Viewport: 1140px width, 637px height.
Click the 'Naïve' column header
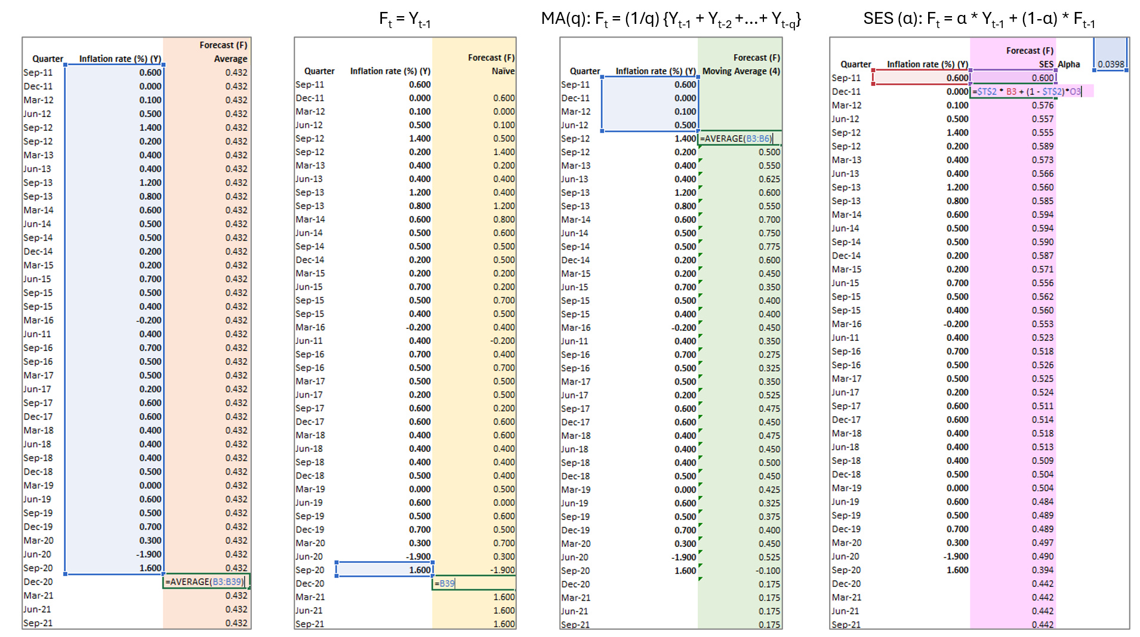click(x=503, y=71)
